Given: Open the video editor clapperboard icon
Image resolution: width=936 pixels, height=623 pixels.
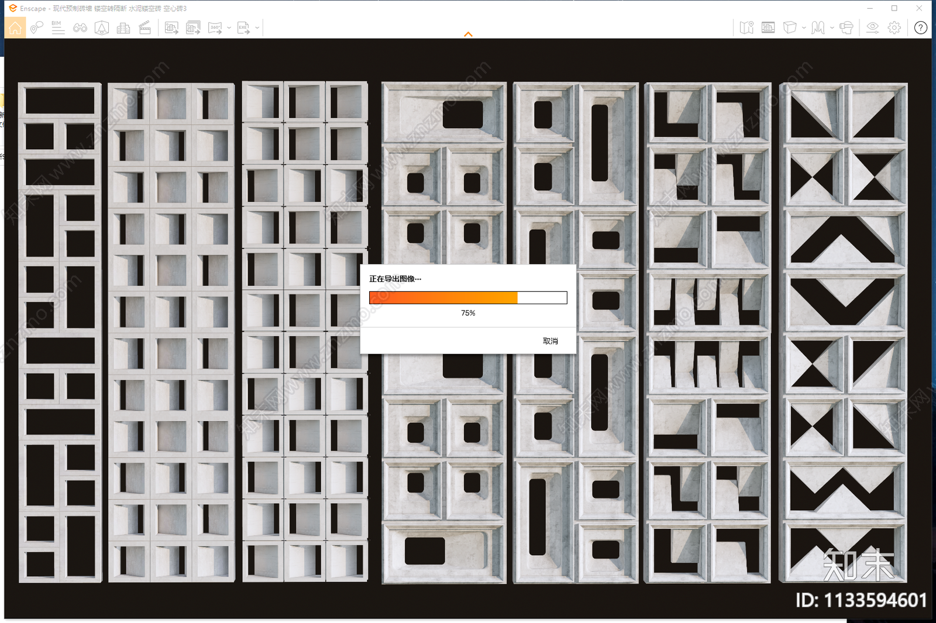Looking at the screenshot, I should 145,27.
